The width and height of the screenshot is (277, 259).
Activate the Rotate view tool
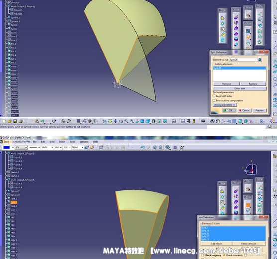[x=121, y=121]
